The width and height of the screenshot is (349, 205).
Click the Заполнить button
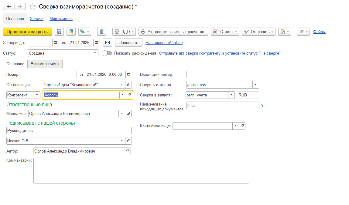(x=129, y=42)
